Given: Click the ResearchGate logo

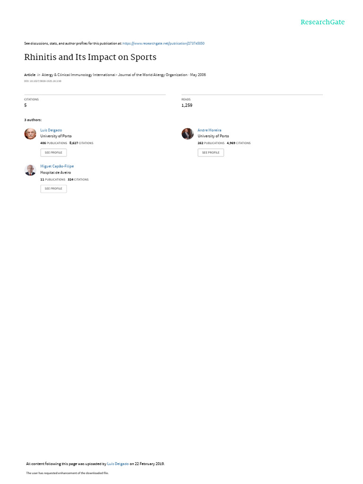Looking at the screenshot, I should tap(322, 22).
